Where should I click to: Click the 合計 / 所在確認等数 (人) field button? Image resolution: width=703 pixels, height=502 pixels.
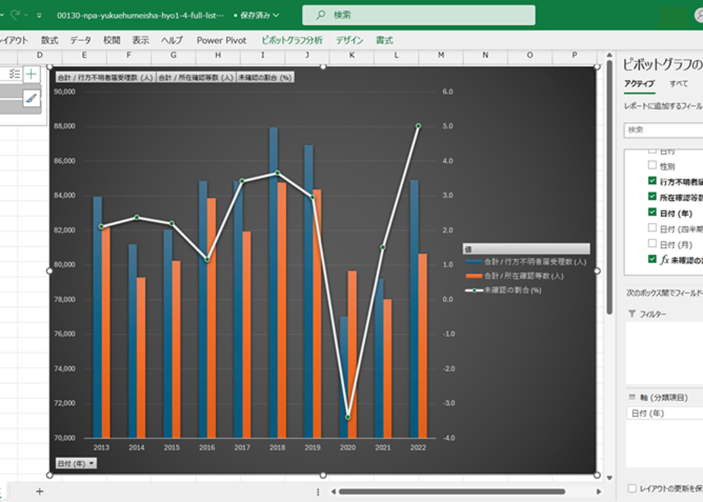pos(196,78)
